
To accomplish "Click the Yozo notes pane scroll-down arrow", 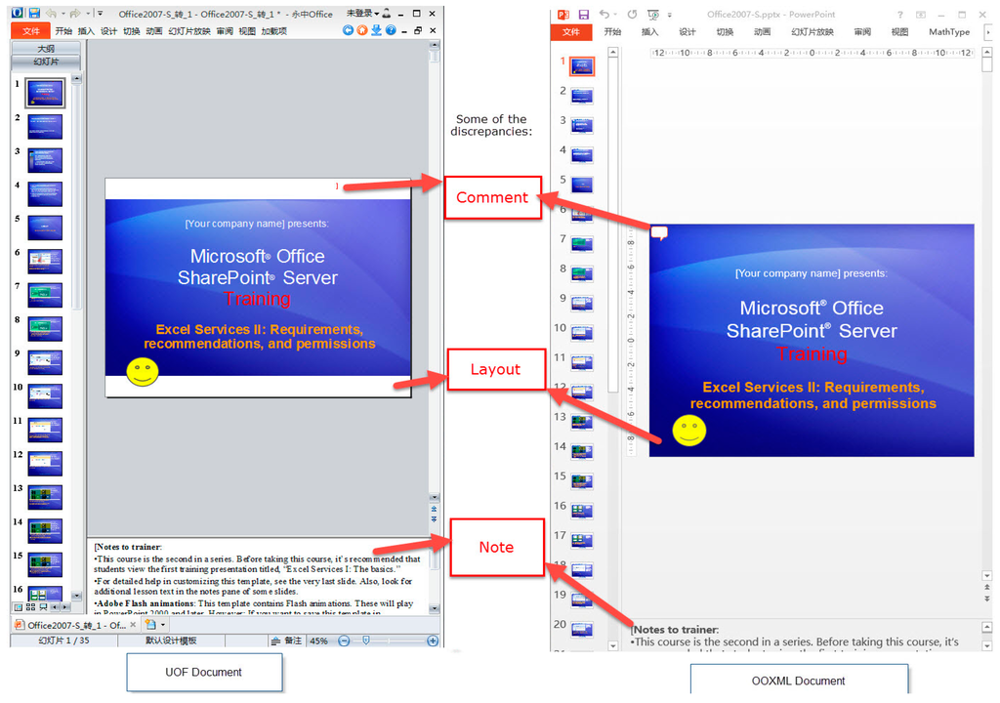I will tap(434, 608).
